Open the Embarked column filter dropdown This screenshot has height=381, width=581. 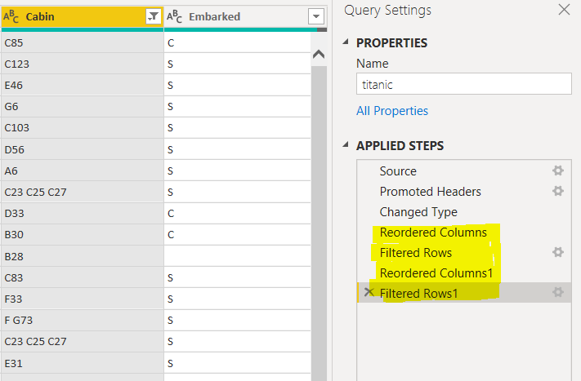pyautogui.click(x=316, y=16)
